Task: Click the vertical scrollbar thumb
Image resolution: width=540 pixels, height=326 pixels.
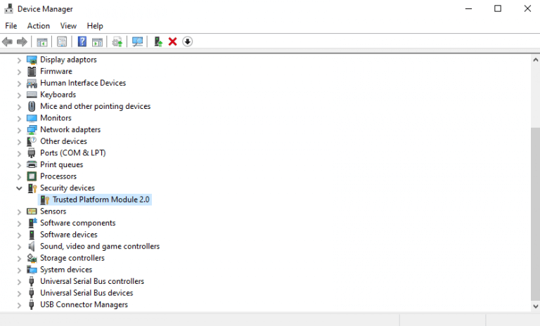Action: 535,214
